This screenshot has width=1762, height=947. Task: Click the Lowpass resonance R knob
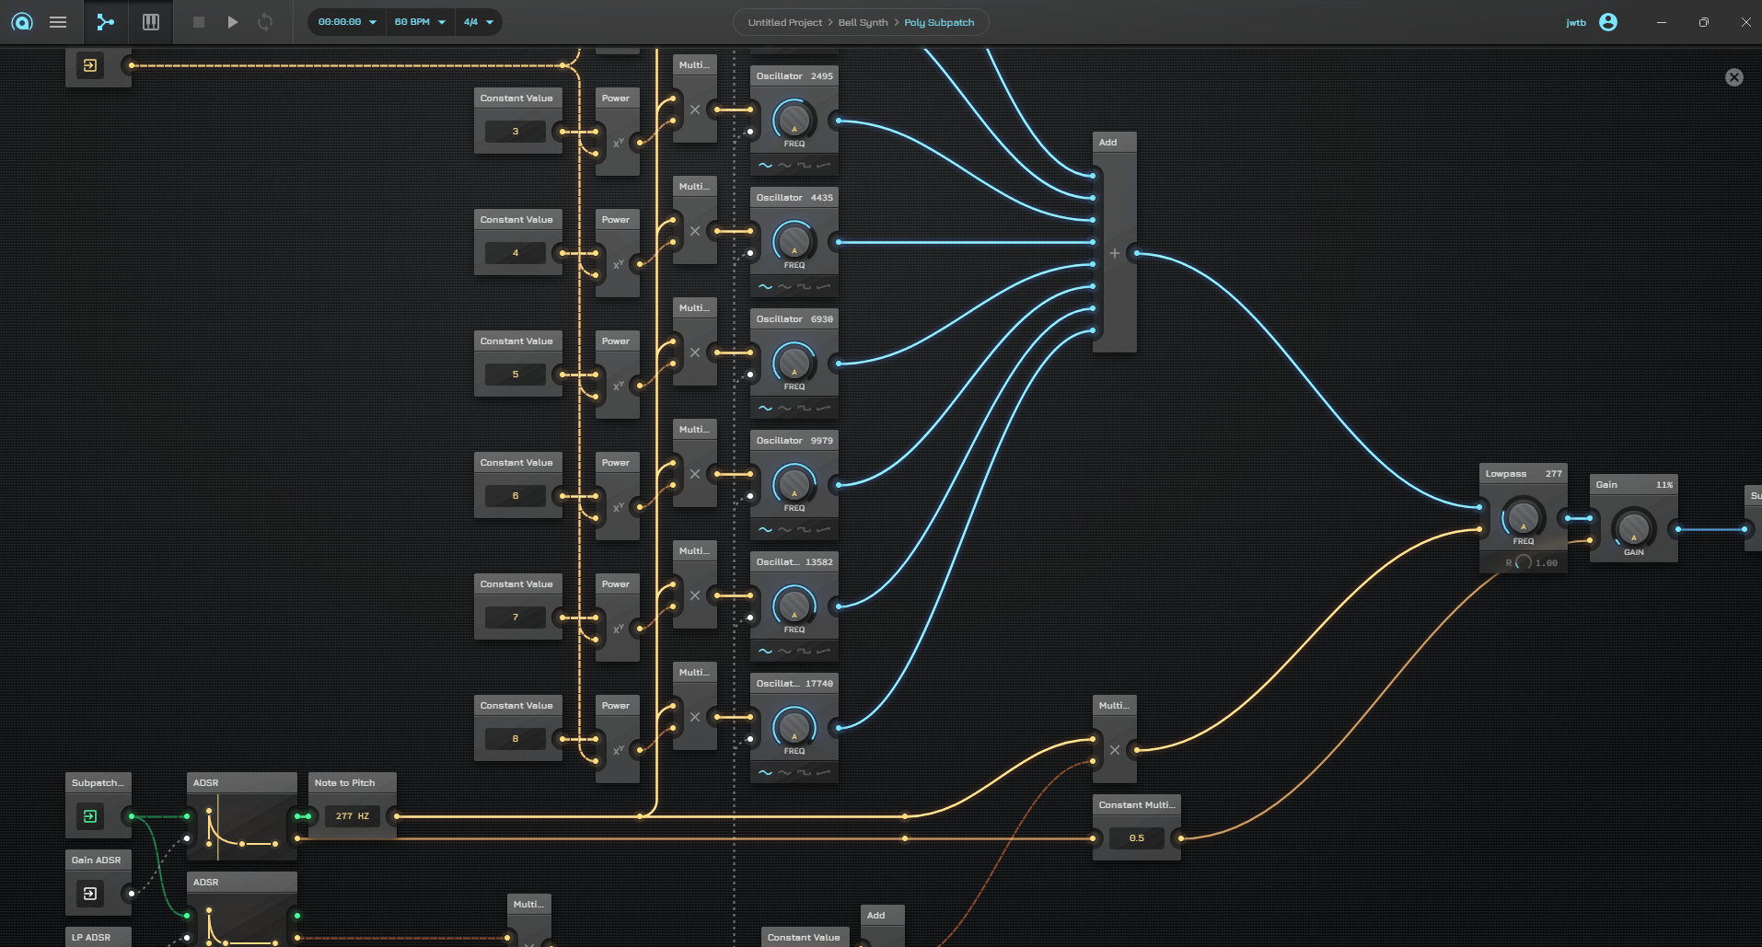click(1524, 562)
